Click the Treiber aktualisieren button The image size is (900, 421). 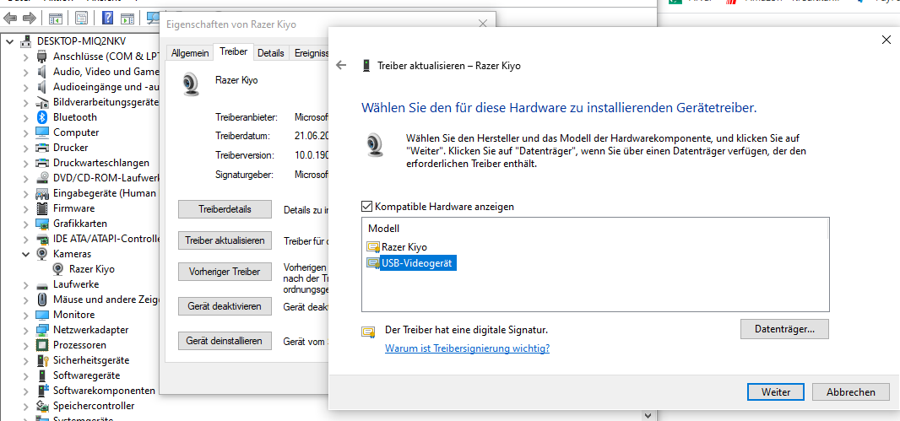tap(225, 241)
